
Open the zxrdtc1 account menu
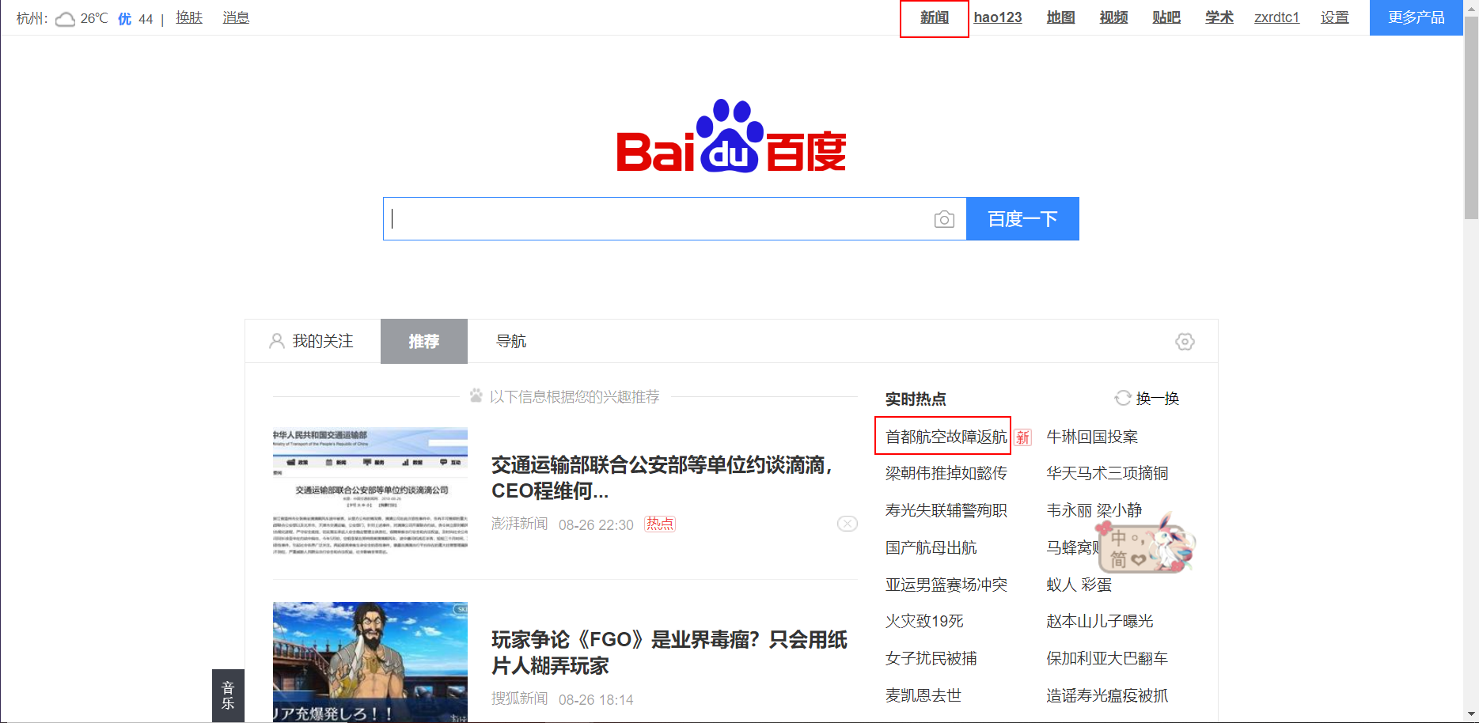click(1276, 17)
